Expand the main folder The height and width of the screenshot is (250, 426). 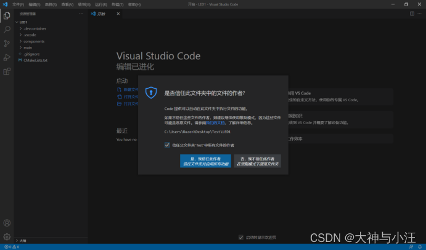[20, 48]
